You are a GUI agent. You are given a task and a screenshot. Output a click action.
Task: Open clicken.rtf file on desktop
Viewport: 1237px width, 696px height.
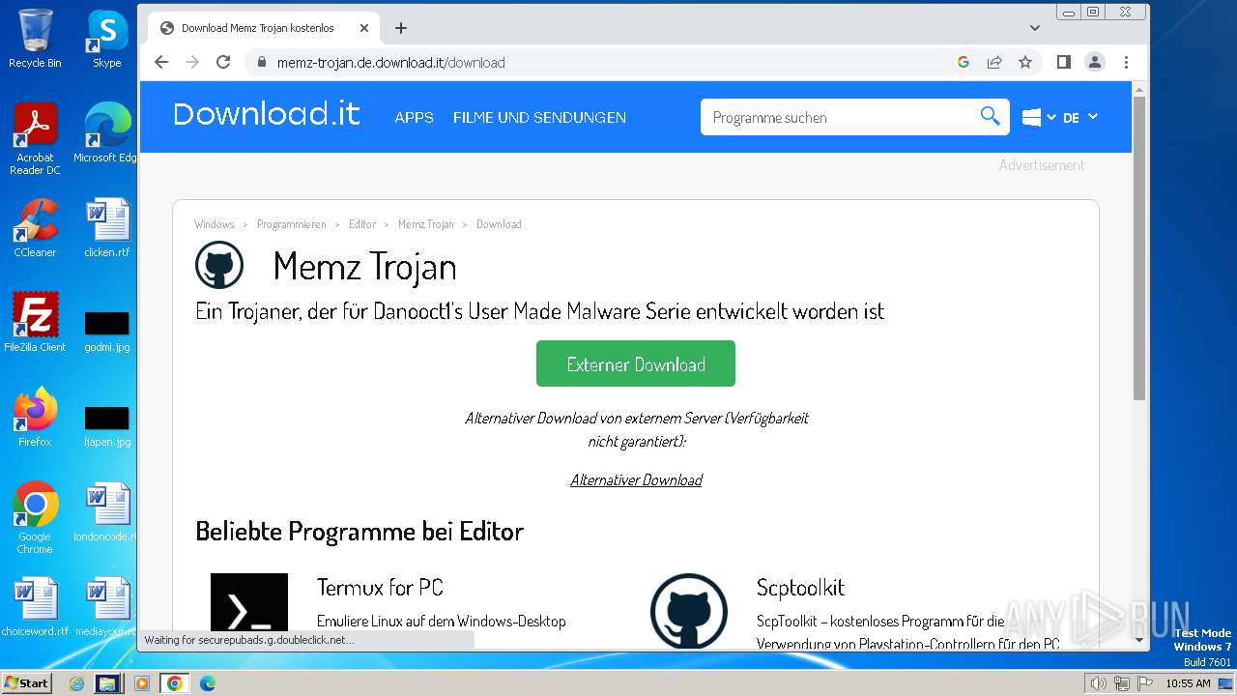point(106,228)
